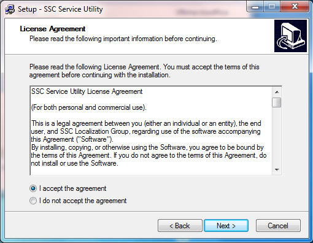Screen dimensions: 313x243
Task: Close the setup window with the X
Action: click(x=295, y=7)
